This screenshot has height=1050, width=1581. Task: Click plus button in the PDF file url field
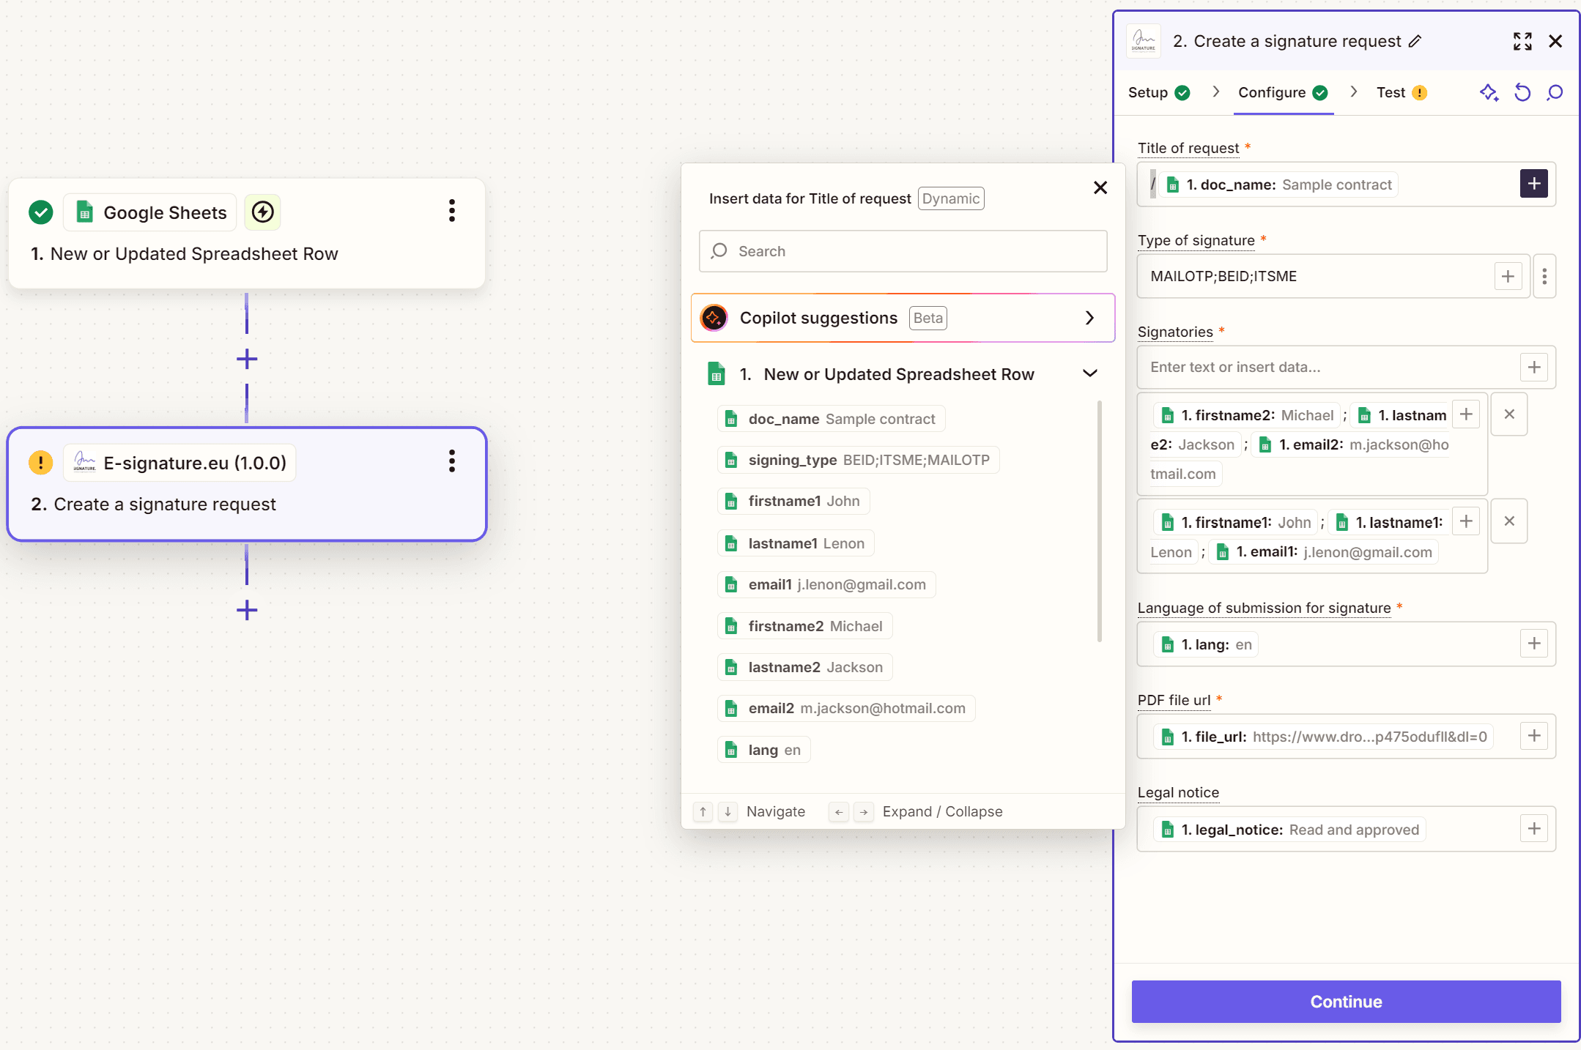pyautogui.click(x=1534, y=736)
